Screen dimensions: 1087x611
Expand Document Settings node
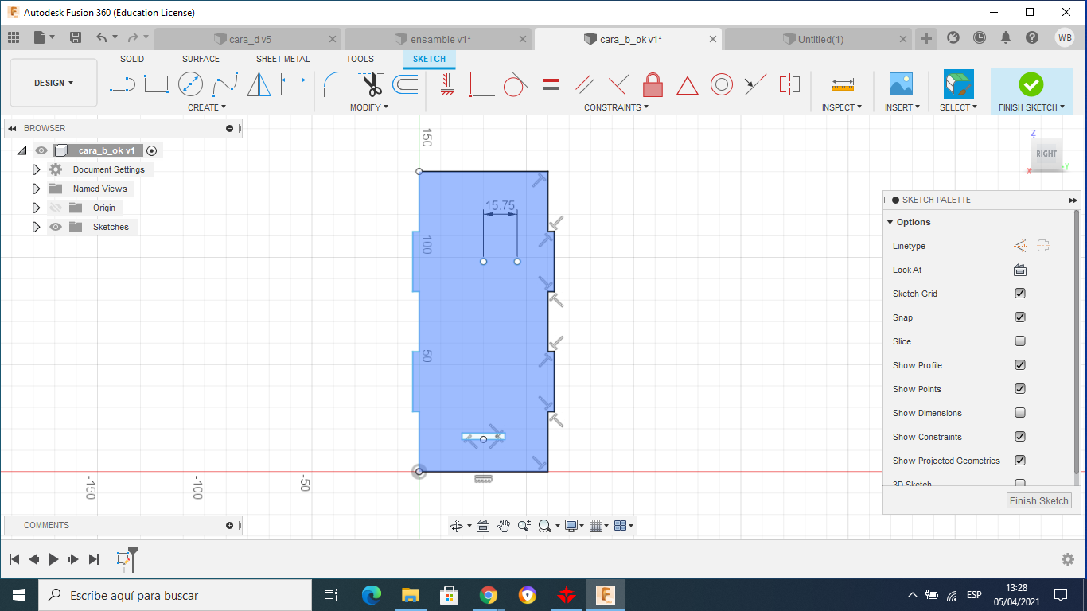pos(36,169)
